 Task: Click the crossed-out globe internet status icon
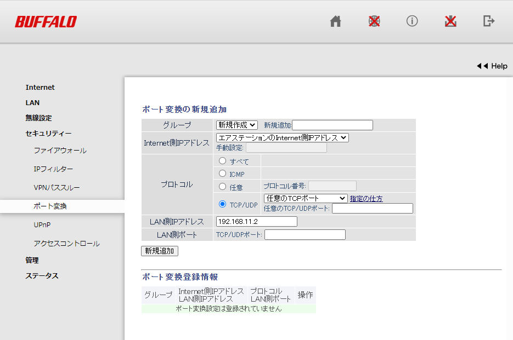[374, 21]
